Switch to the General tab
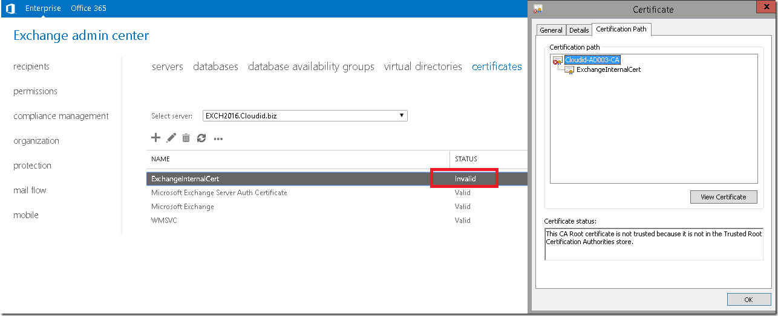778x316 pixels. pyautogui.click(x=551, y=30)
